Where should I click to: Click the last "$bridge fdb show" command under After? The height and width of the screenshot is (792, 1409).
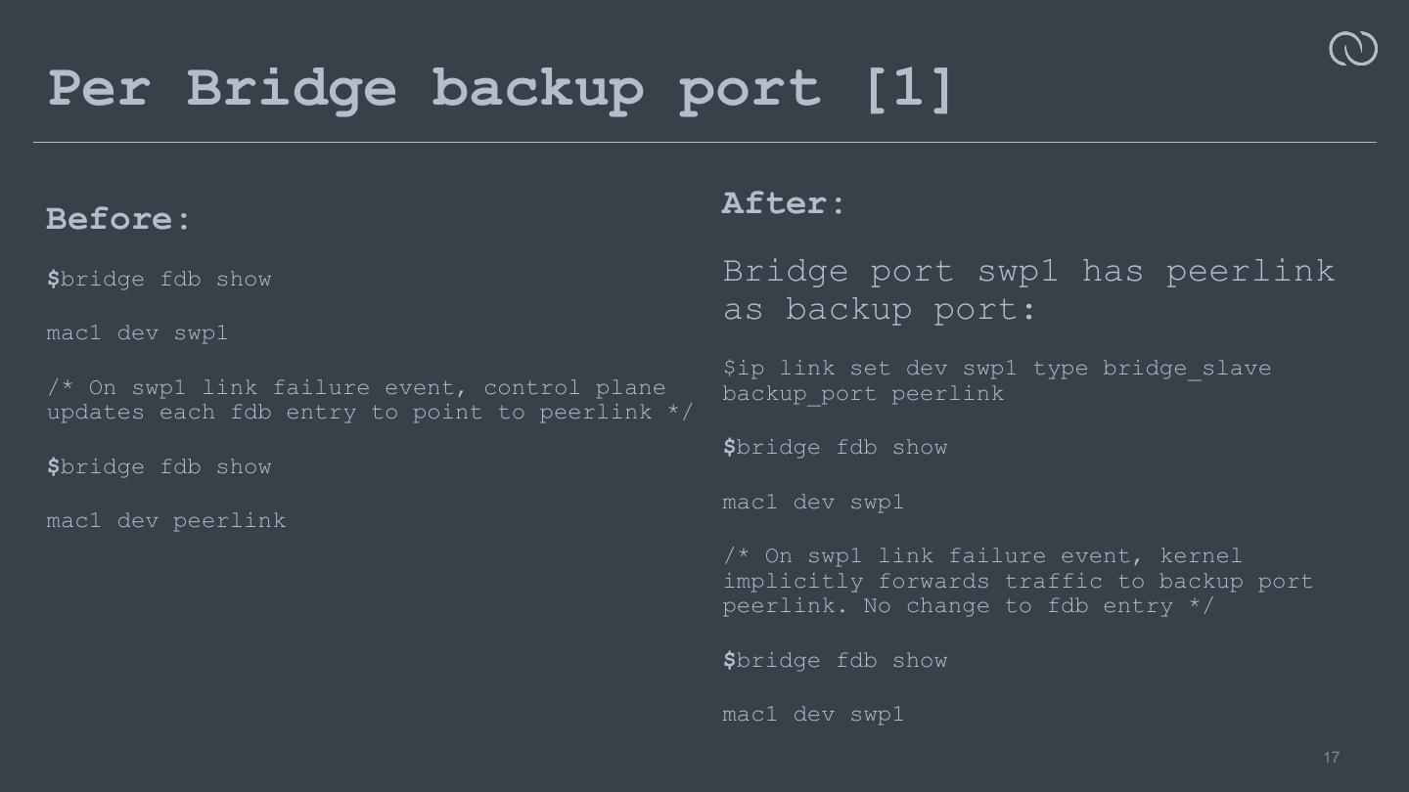(x=835, y=661)
